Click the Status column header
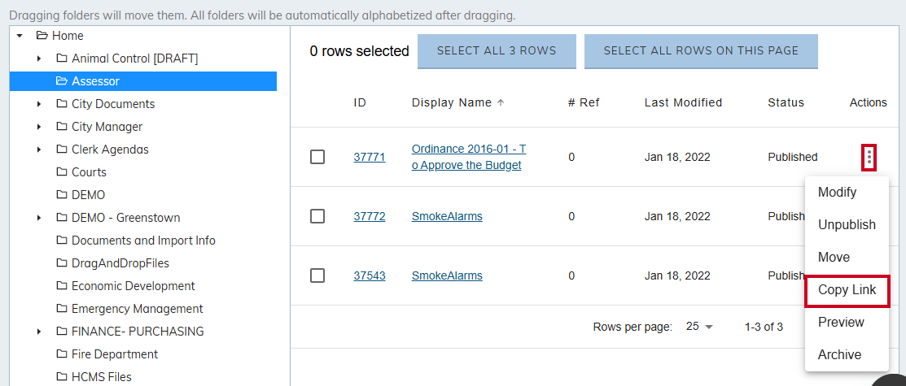906x386 pixels. (x=786, y=102)
